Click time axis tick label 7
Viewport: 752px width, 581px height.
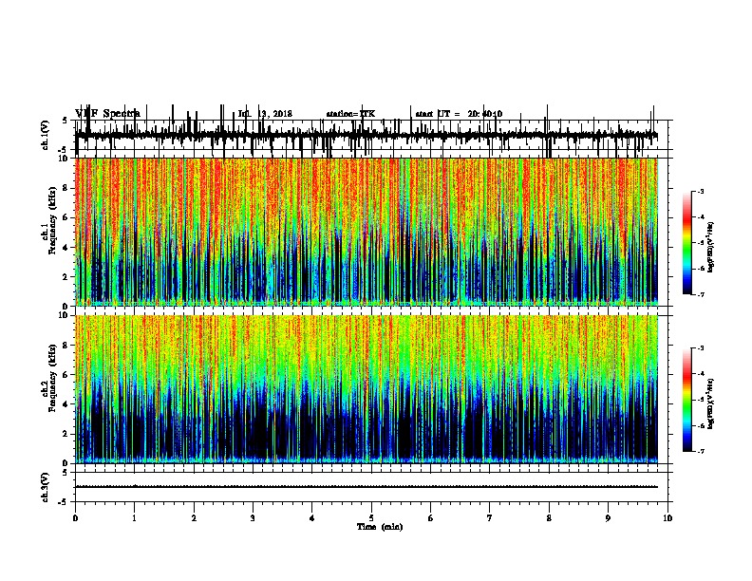[490, 518]
